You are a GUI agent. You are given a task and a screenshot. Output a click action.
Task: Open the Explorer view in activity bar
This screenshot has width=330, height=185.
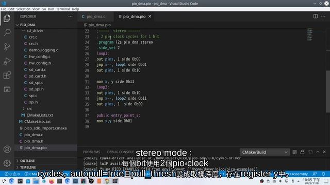7,18
